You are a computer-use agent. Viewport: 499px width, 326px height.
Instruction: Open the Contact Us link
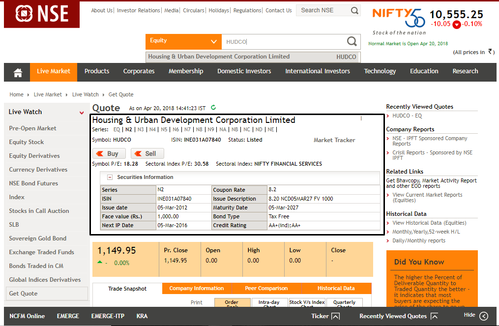click(x=278, y=10)
